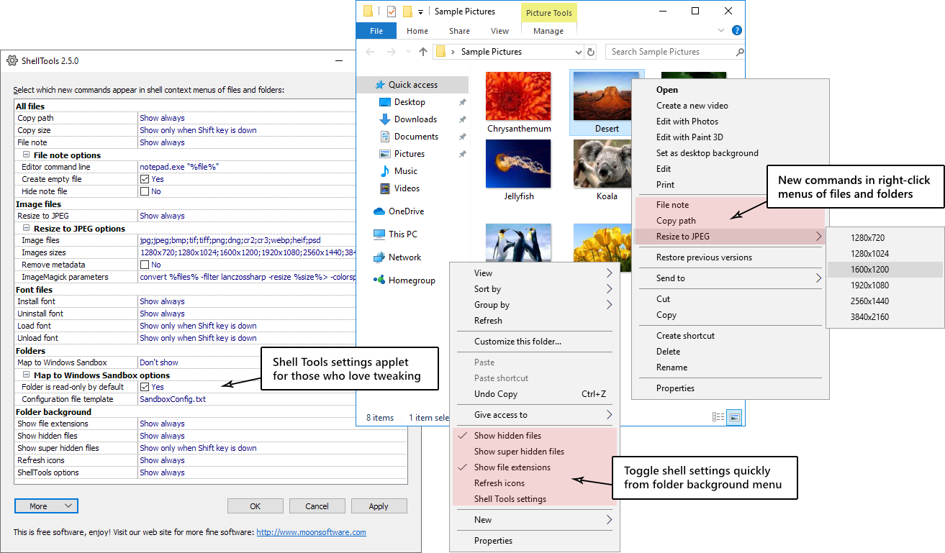Click the OK button in ShellTools
This screenshot has height=553, width=945.
pos(255,506)
